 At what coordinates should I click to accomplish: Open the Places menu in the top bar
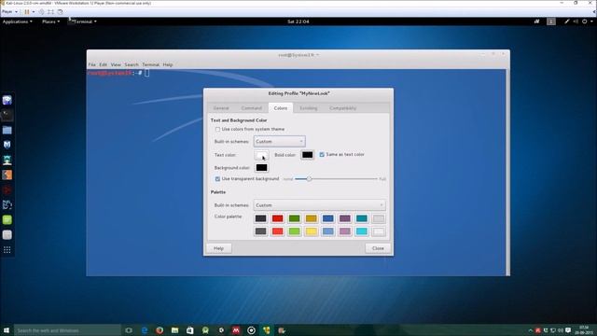[50, 21]
